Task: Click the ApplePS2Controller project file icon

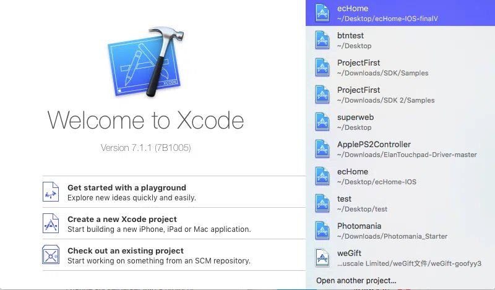Action: pos(322,149)
